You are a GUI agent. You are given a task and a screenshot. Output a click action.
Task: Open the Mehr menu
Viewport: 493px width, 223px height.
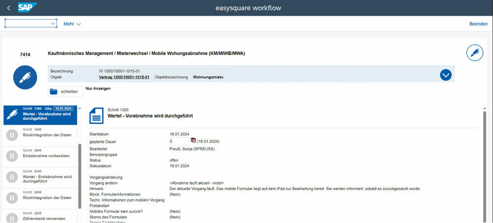pyautogui.click(x=72, y=24)
